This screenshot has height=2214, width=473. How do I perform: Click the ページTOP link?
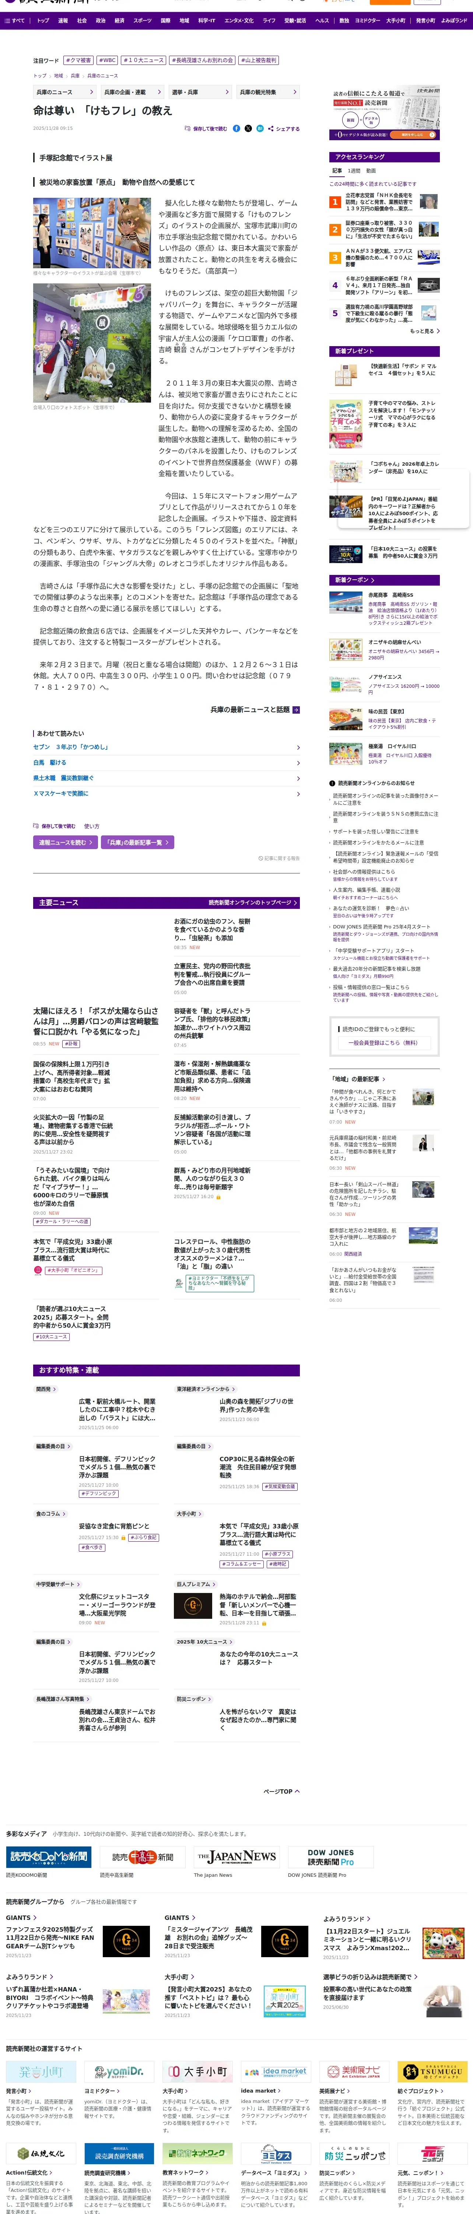pos(281,1792)
